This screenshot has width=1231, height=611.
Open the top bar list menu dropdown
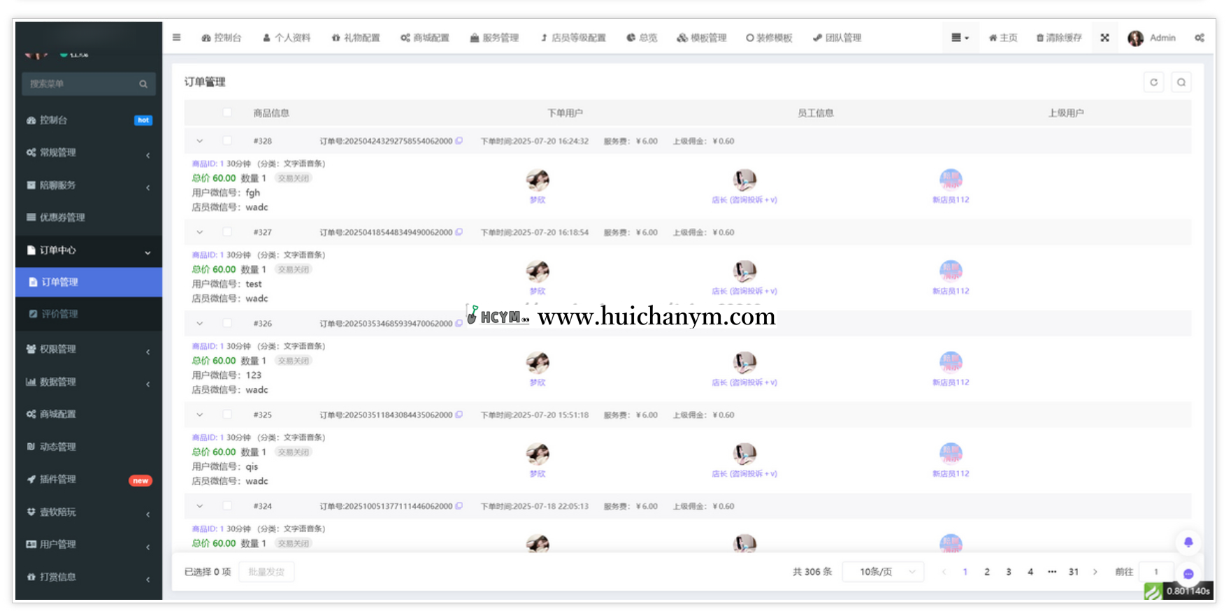(960, 38)
